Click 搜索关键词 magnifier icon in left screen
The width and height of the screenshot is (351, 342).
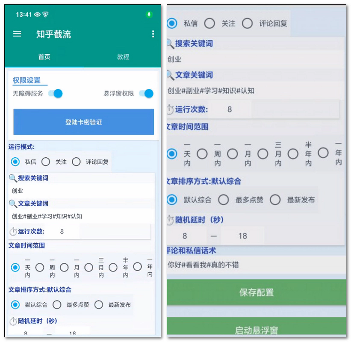click(x=13, y=178)
